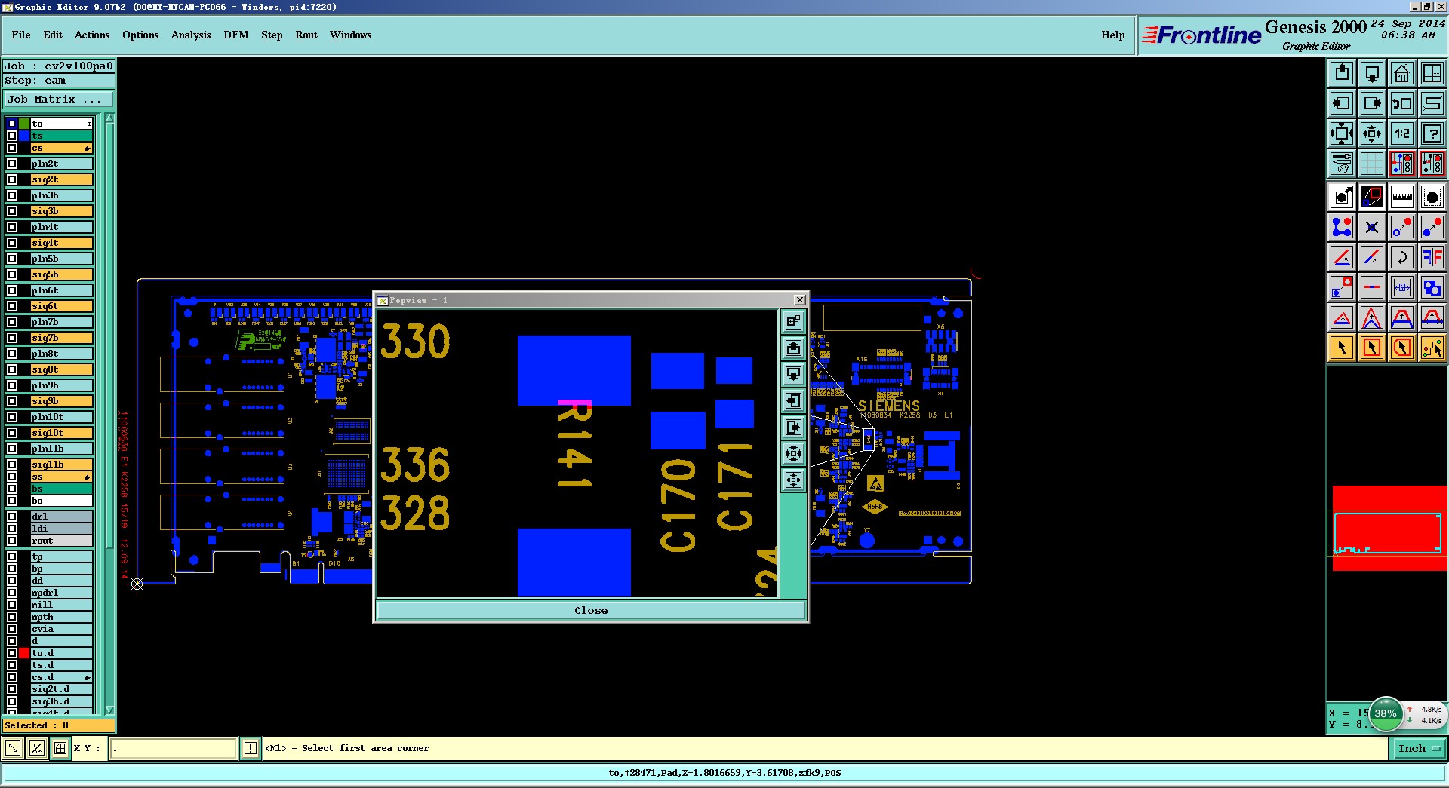Toggle the grid display icon
This screenshot has width=1449, height=788.
(1372, 164)
